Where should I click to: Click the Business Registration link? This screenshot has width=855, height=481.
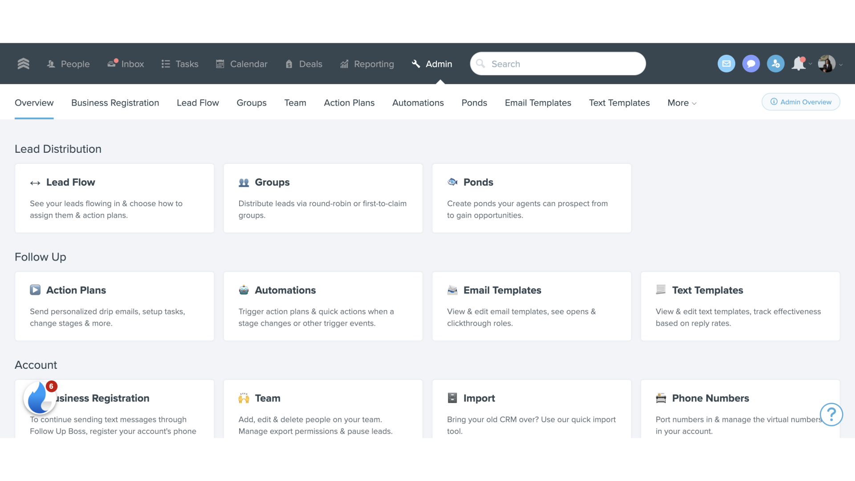pos(115,103)
